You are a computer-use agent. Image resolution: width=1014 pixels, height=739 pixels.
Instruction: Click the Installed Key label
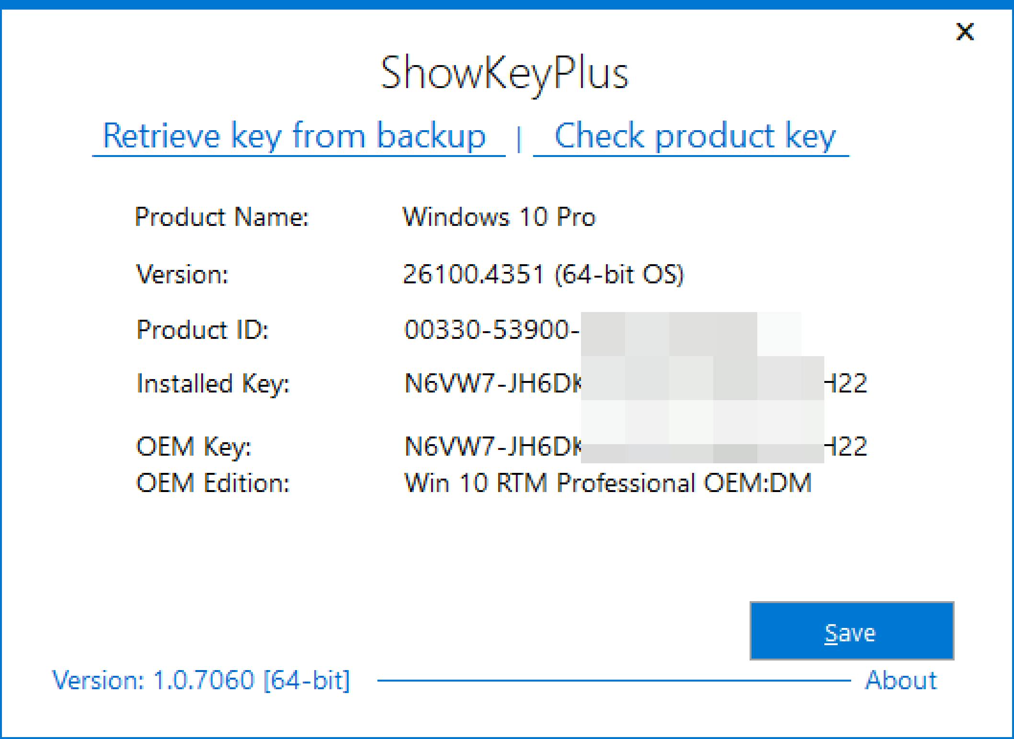click(x=213, y=383)
